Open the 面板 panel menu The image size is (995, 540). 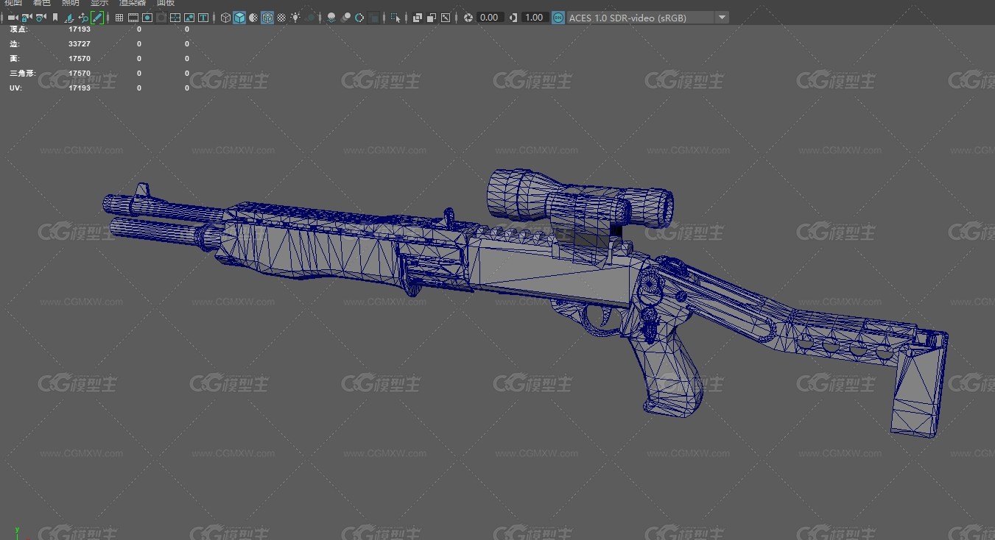[166, 3]
